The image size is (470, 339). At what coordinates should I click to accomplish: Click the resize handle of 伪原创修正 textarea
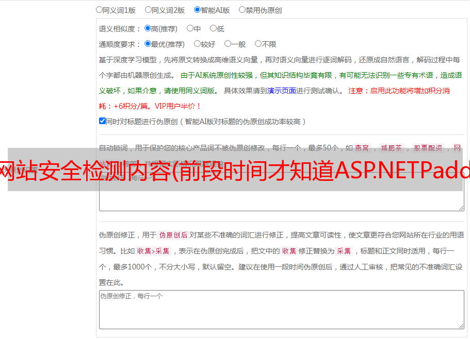[x=461, y=326]
